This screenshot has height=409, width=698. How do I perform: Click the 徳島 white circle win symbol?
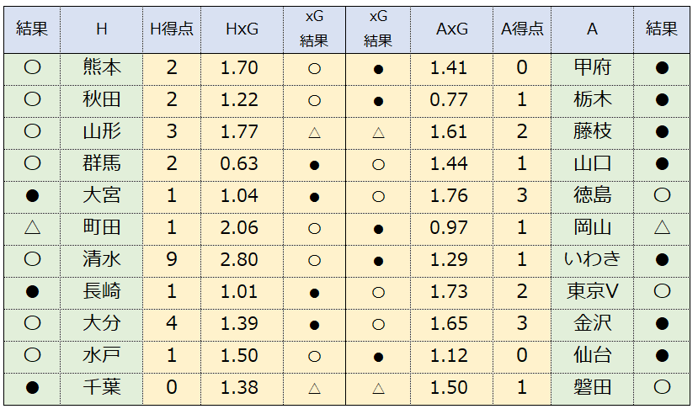662,195
